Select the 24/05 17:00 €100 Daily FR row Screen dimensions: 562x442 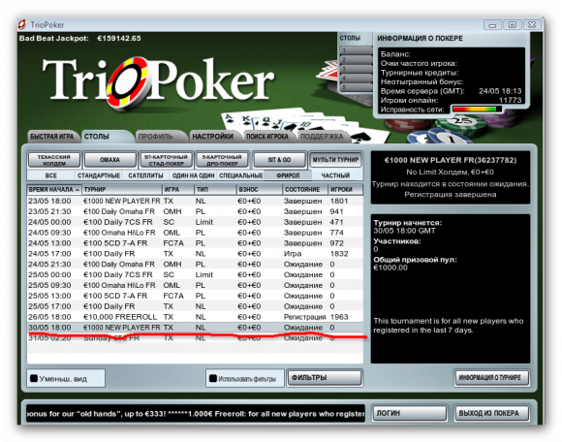(195, 253)
